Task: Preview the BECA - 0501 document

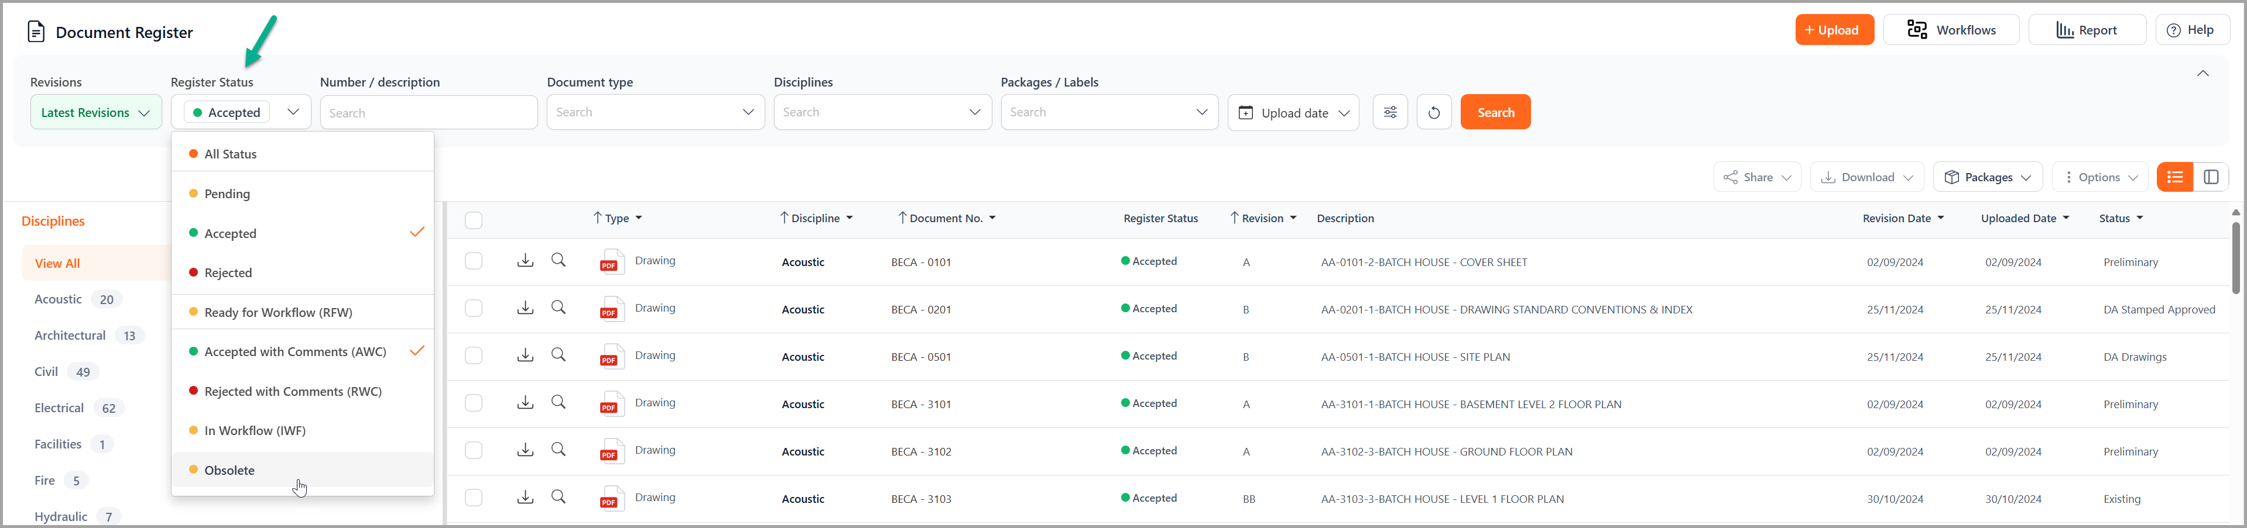Action: click(x=559, y=354)
